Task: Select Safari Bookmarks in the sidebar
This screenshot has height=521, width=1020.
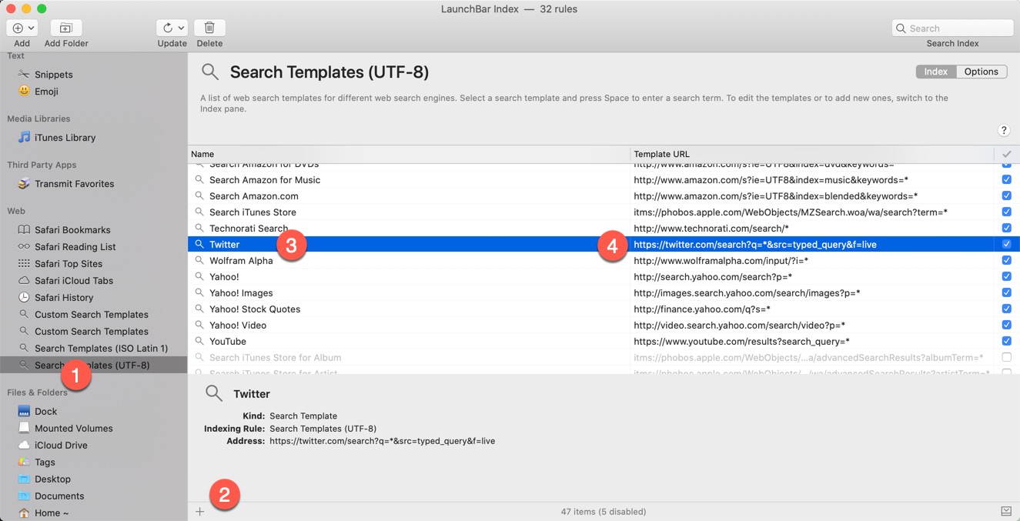Action: click(x=93, y=230)
